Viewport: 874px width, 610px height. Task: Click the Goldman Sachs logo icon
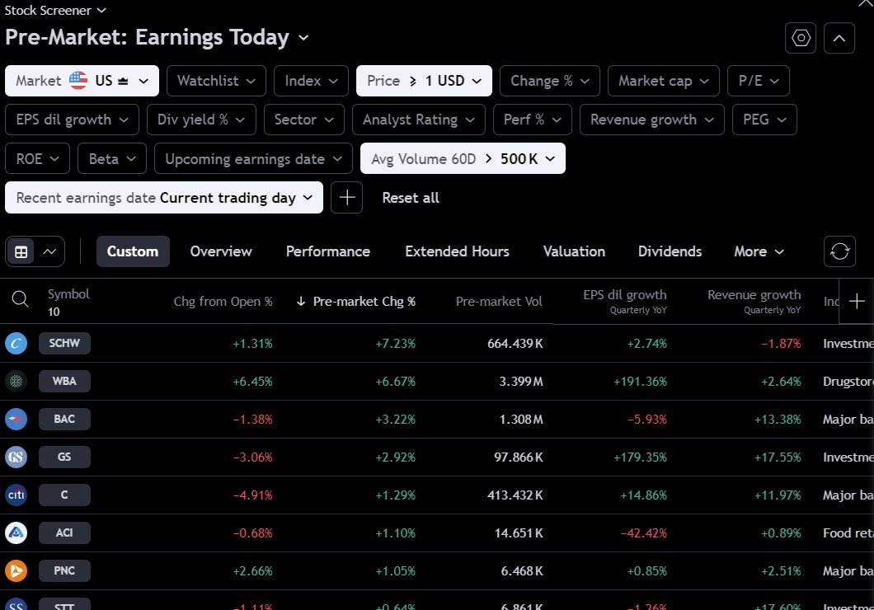[x=16, y=457]
